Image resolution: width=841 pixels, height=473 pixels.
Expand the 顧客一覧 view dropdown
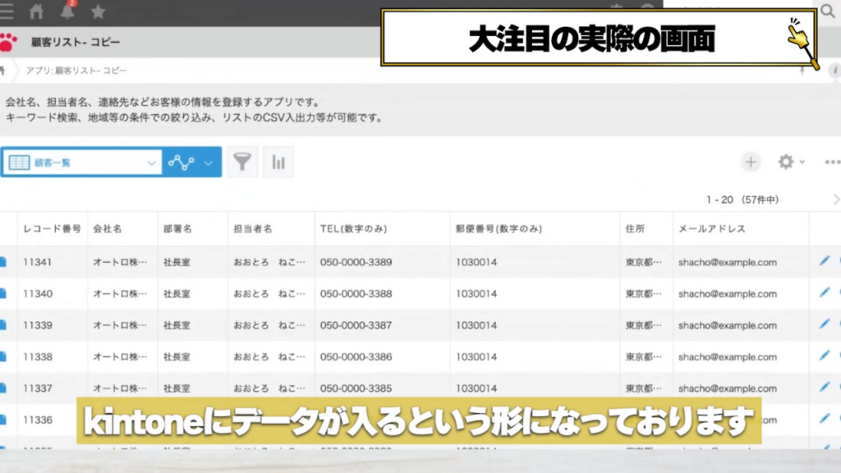click(151, 163)
